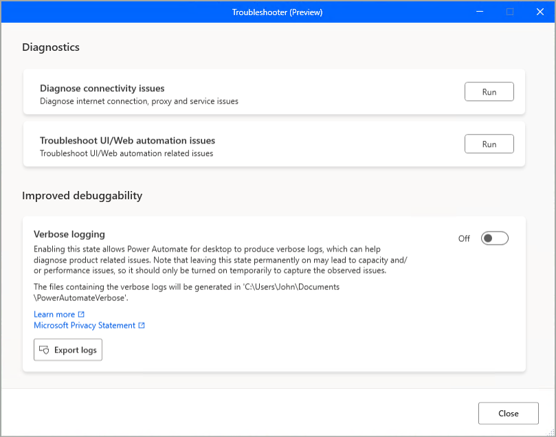Click the resize grip at bottom-right corner

551,433
